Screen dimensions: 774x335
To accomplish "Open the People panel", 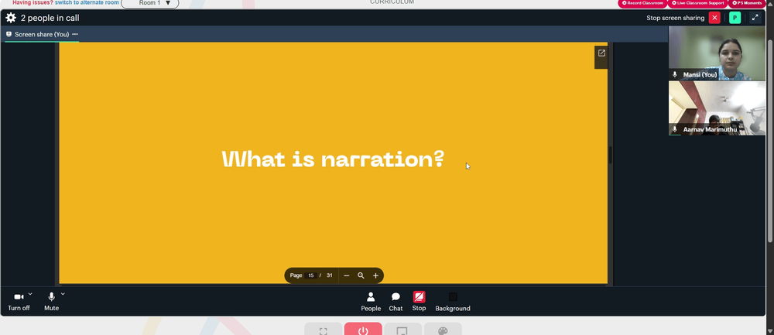I will point(371,302).
